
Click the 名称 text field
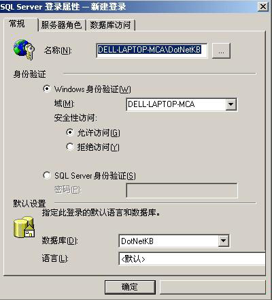(x=152, y=50)
